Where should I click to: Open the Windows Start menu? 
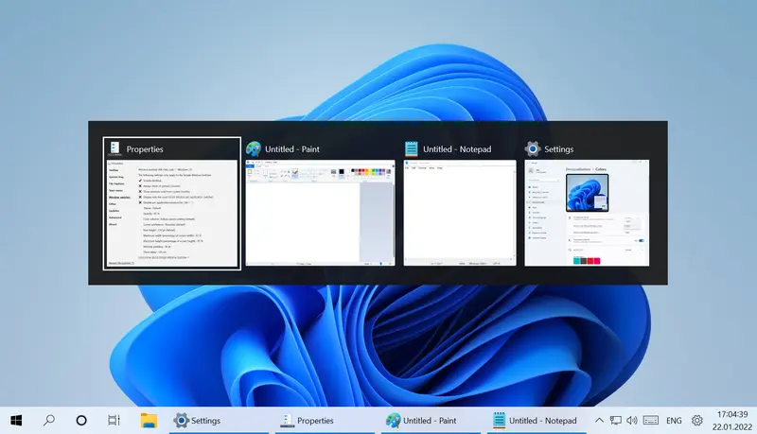point(16,420)
